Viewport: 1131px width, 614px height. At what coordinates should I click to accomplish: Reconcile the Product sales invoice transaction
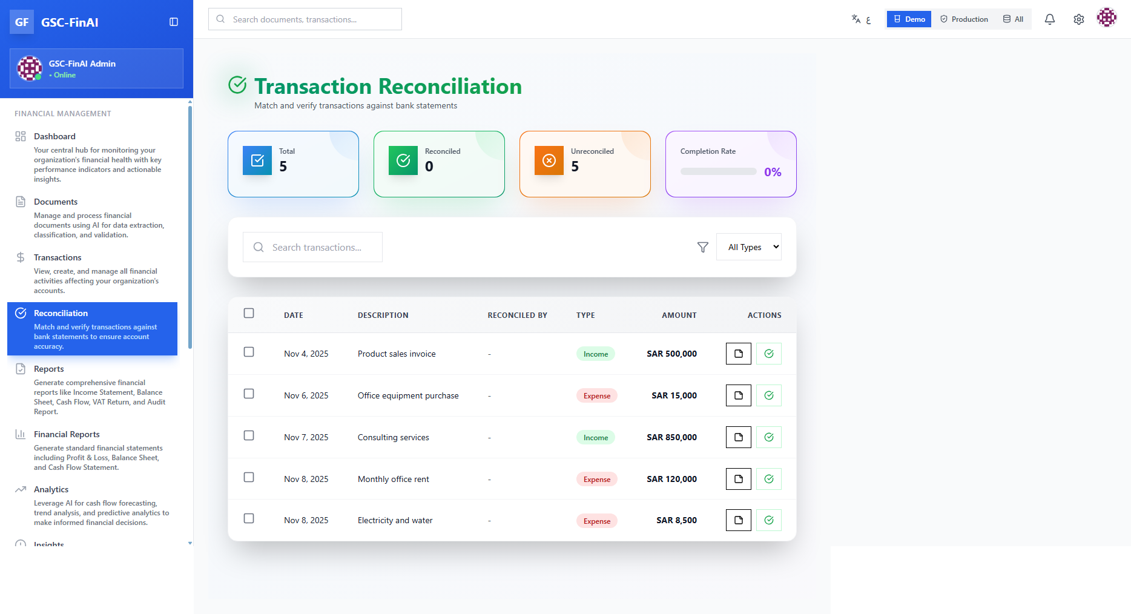pyautogui.click(x=768, y=354)
